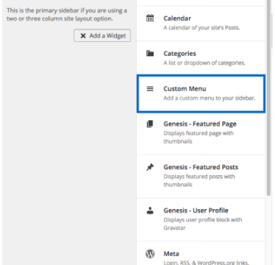Click the Genesis Featured Page icon
Image resolution: width=275 pixels, height=265 pixels.
(150, 124)
